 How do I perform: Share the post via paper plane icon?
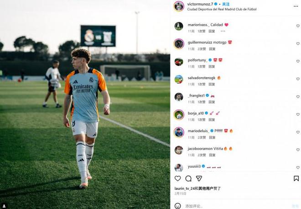point(199,178)
